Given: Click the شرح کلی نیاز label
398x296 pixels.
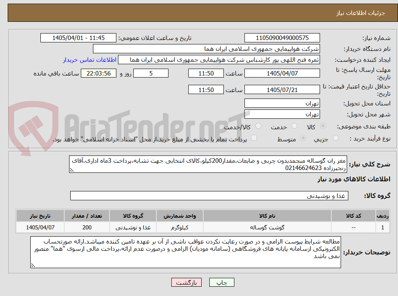Looking at the screenshot, I should tap(370, 164).
